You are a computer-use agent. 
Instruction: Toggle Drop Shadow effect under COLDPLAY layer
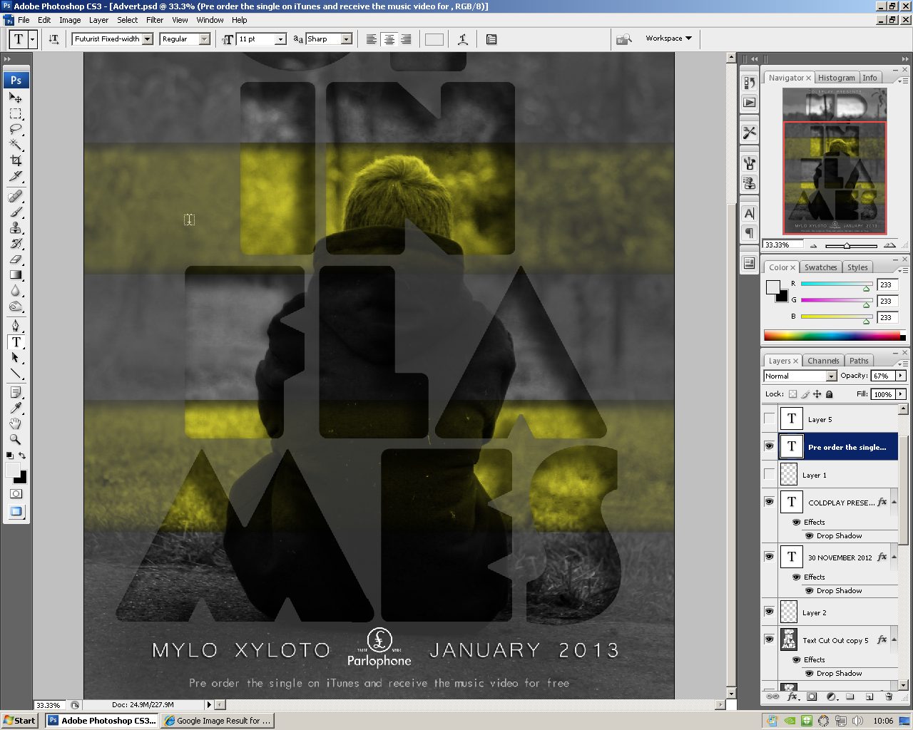[809, 536]
